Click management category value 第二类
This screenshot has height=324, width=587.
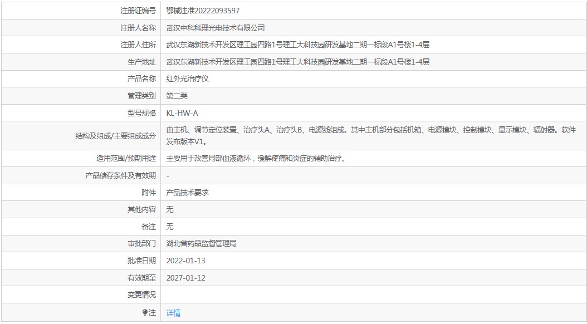pyautogui.click(x=177, y=96)
